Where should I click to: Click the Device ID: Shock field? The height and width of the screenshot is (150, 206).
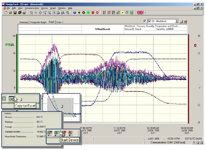[139, 29]
